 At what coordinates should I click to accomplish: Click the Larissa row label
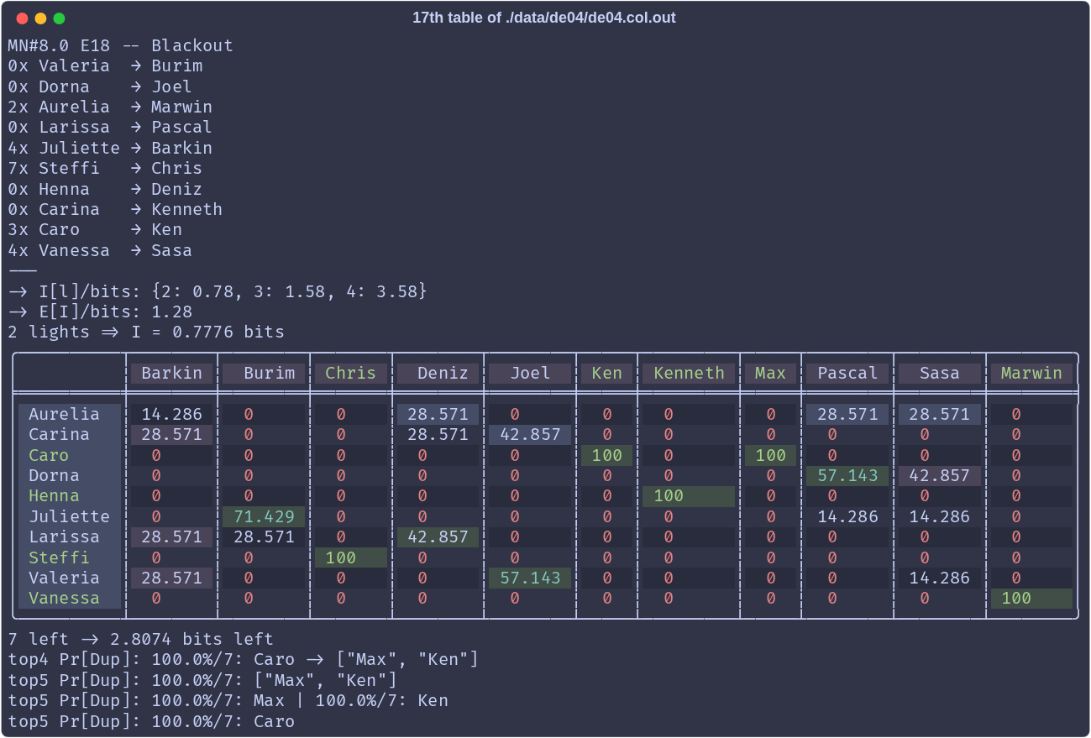pyautogui.click(x=70, y=536)
